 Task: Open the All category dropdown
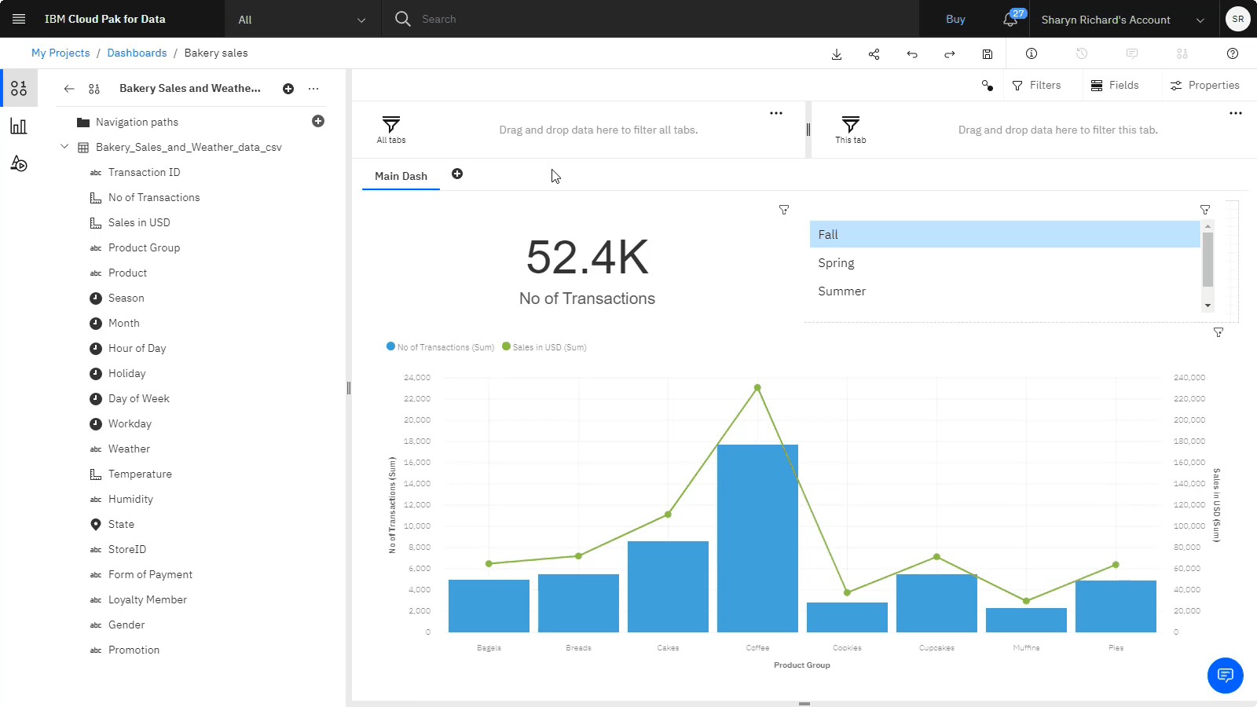pos(303,20)
